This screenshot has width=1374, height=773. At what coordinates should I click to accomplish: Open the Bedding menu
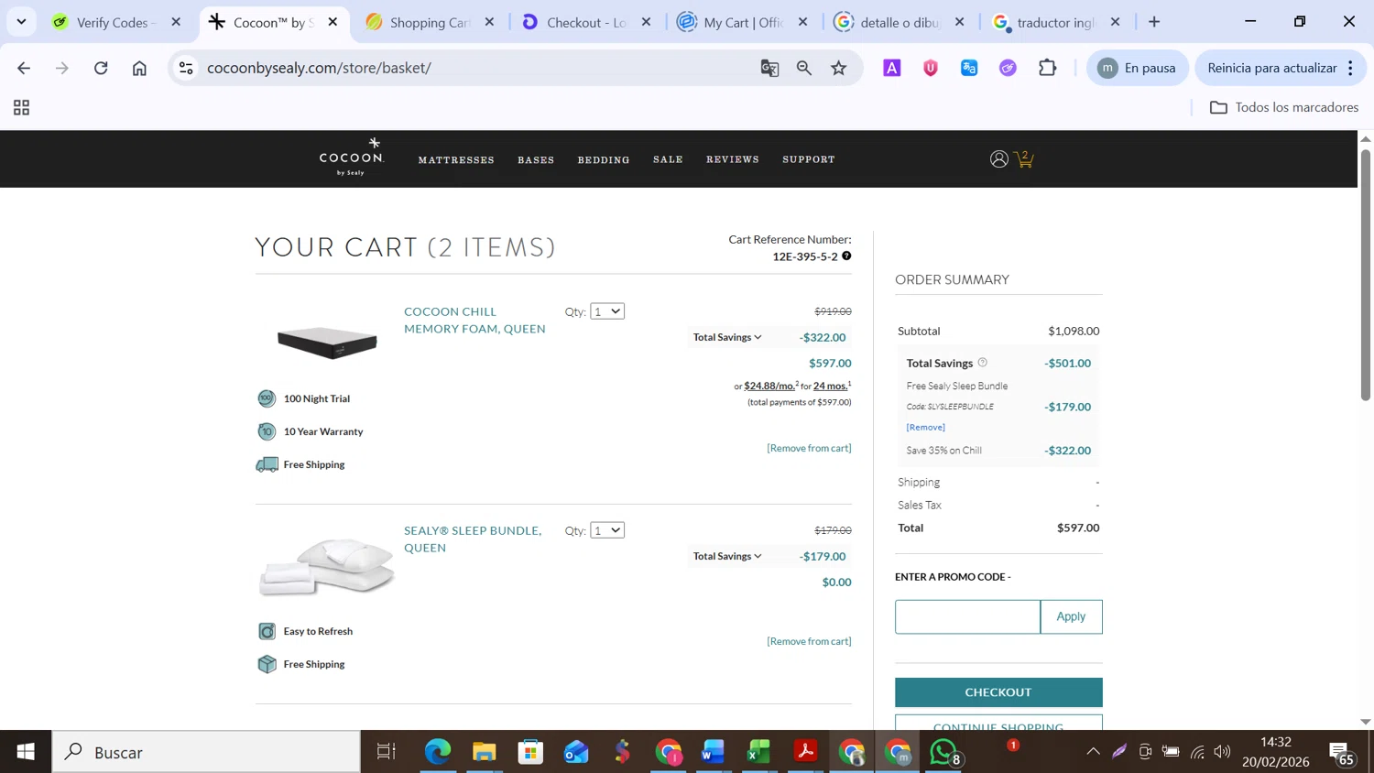tap(604, 160)
